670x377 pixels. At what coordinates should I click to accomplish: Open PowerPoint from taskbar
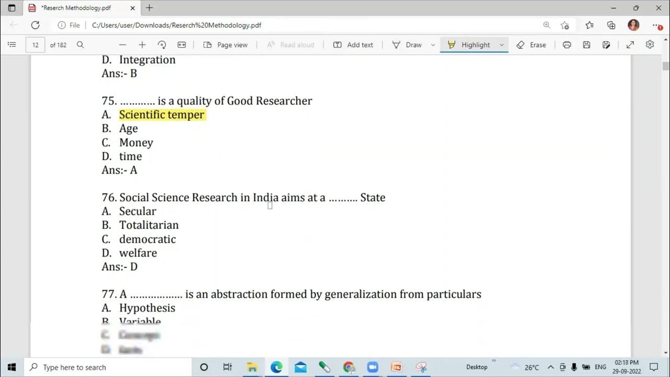click(396, 367)
